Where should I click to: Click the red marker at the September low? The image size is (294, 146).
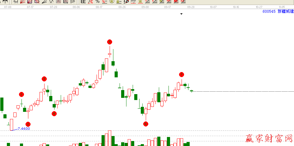coord(145,124)
